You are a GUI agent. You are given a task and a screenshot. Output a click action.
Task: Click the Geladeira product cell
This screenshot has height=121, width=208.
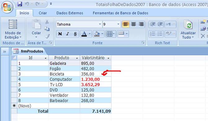(x=64, y=63)
